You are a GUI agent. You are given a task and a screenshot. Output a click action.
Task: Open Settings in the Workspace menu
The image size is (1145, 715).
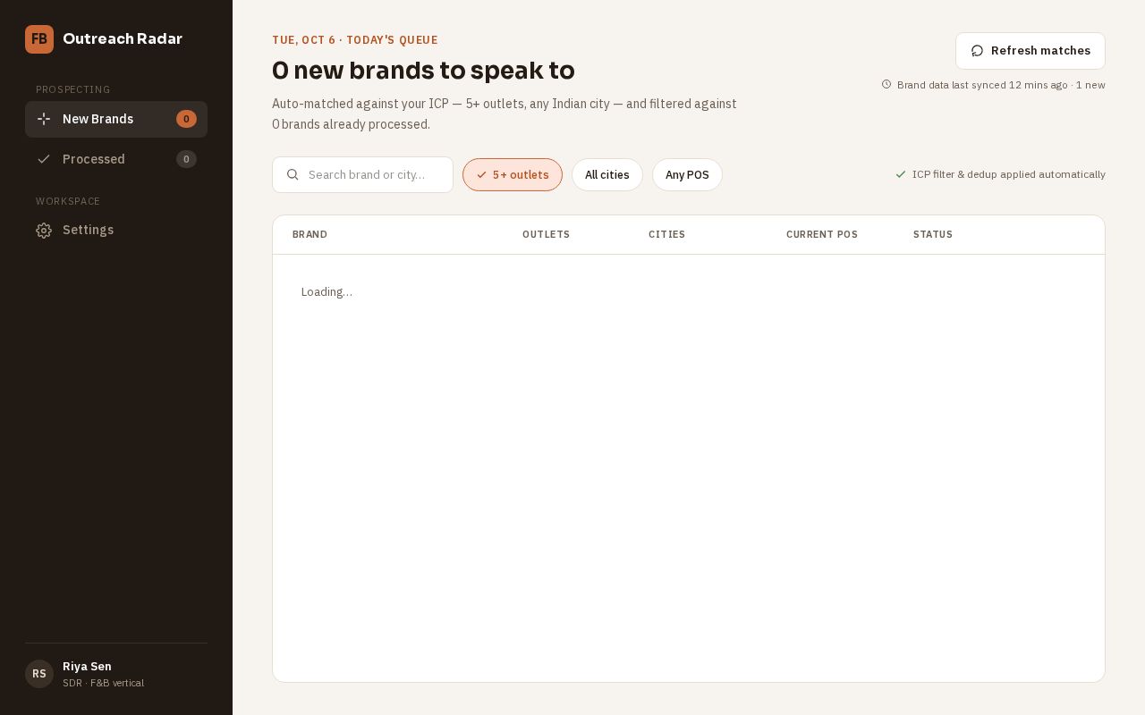116,231
